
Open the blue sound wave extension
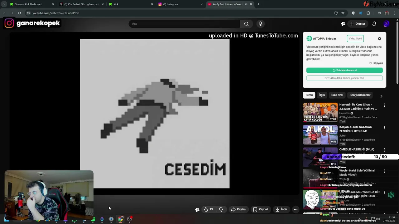[361, 13]
